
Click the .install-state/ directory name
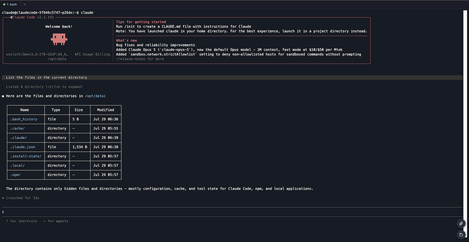[x=26, y=156]
